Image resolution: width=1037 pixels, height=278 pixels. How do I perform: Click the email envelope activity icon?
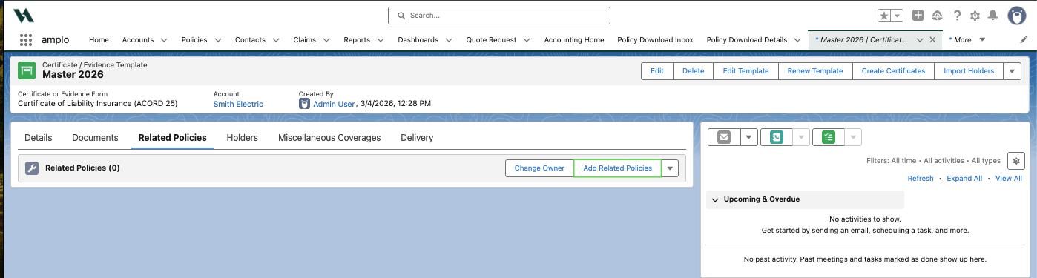coord(724,137)
